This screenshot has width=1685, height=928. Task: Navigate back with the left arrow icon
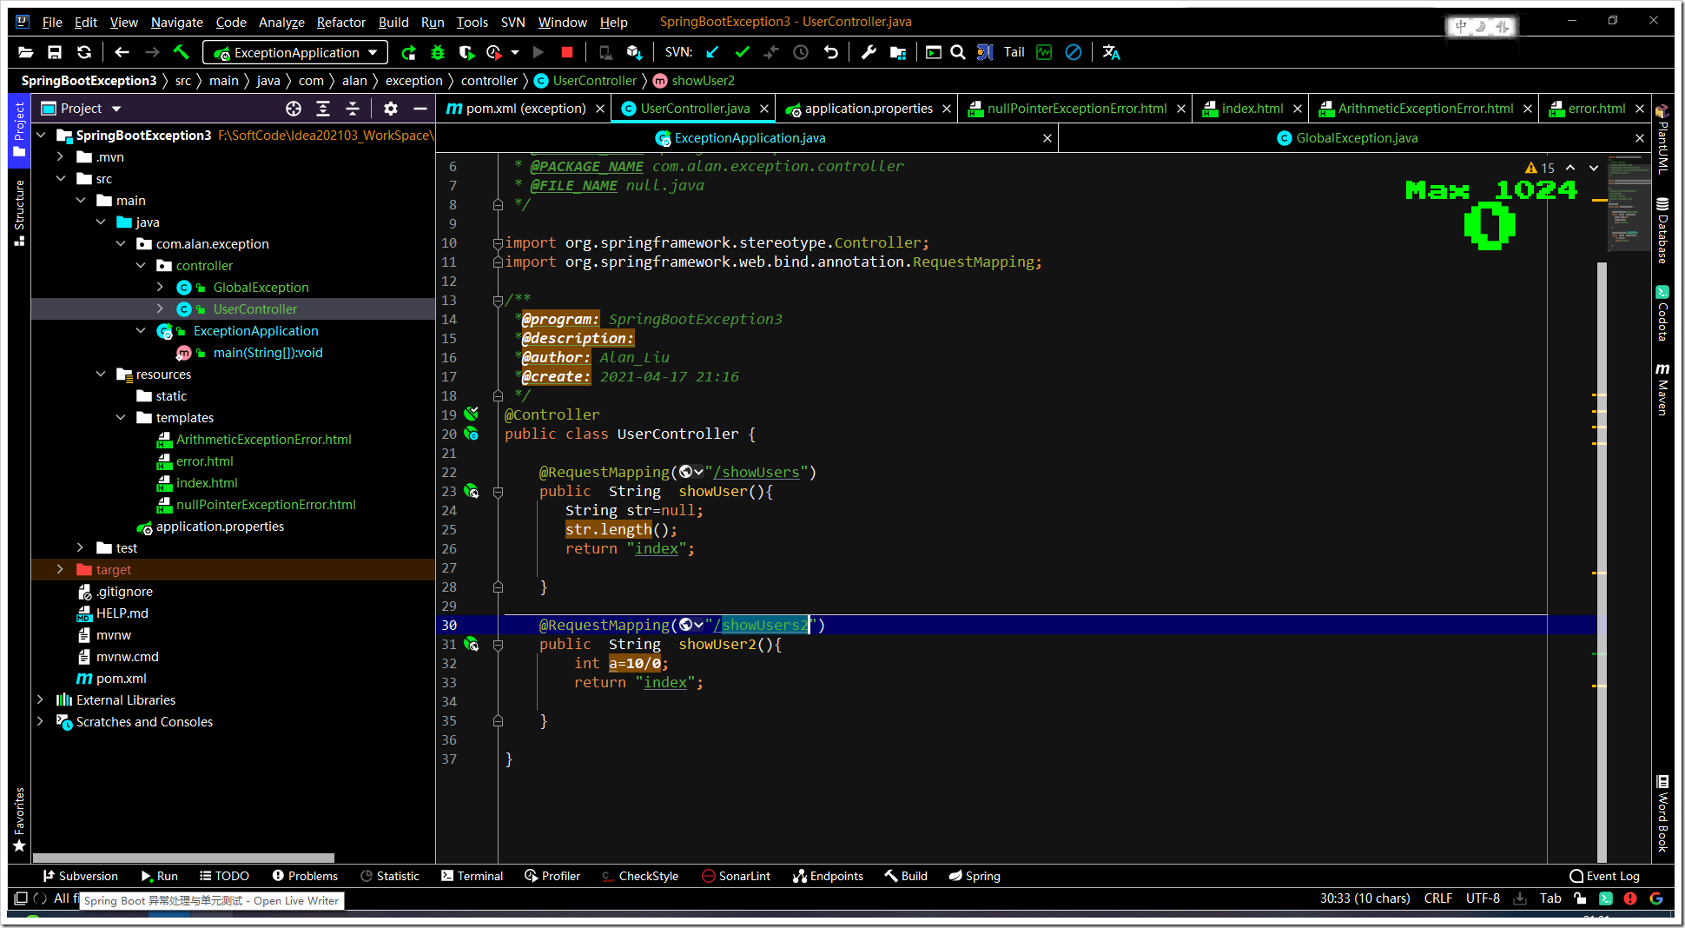(x=122, y=52)
